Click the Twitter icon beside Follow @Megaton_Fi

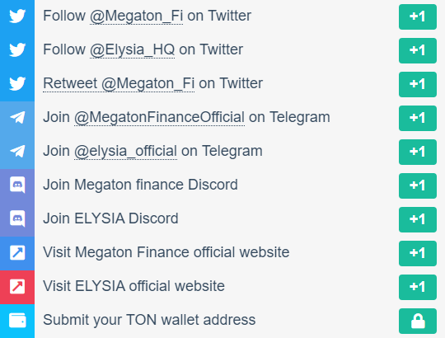[x=17, y=16]
